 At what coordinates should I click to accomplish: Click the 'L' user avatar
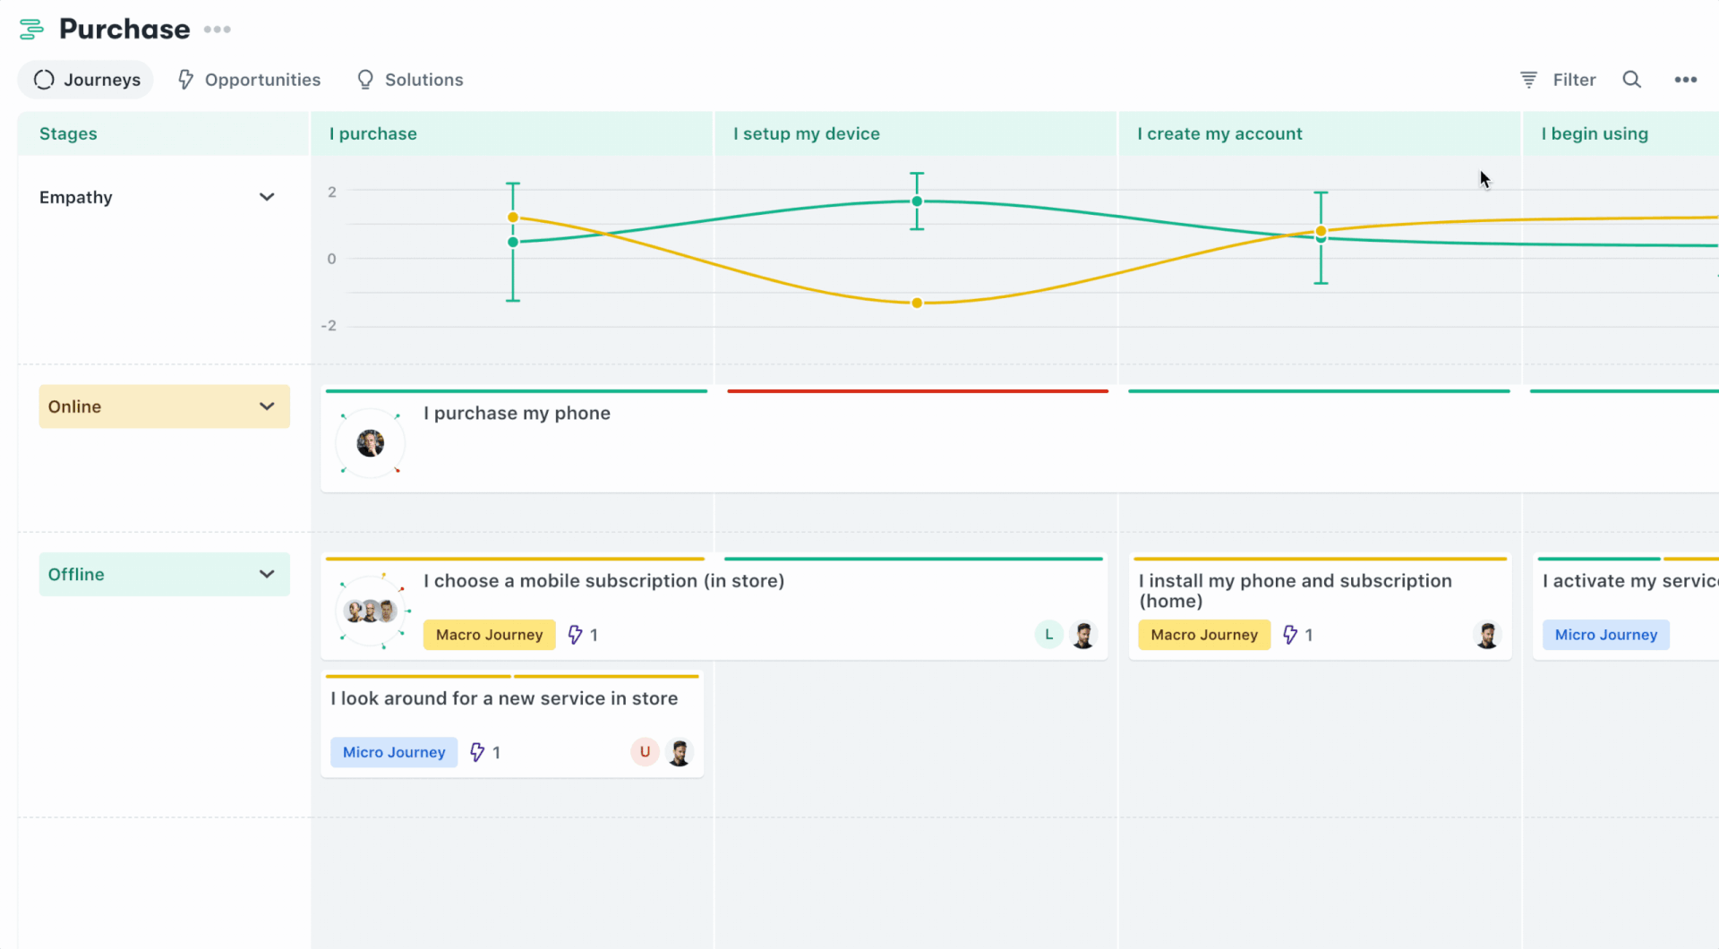pyautogui.click(x=1048, y=635)
